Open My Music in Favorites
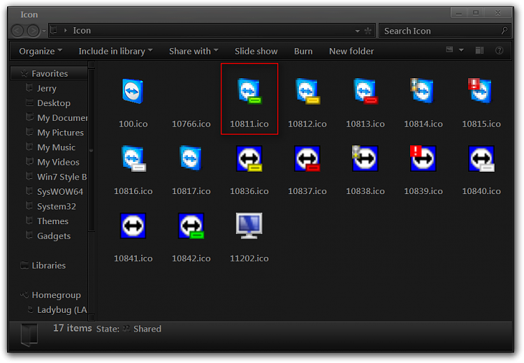 (x=56, y=147)
